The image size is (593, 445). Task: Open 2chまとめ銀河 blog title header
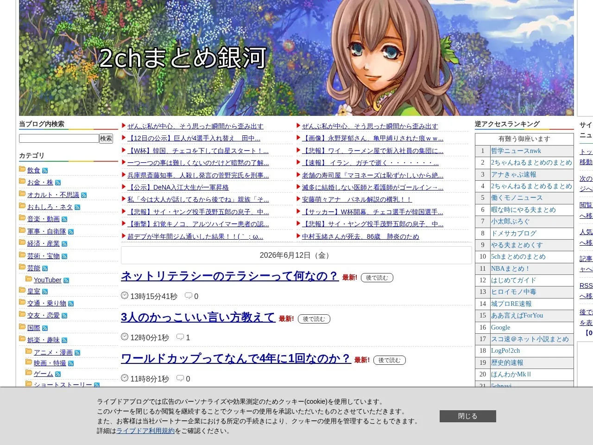(x=183, y=58)
